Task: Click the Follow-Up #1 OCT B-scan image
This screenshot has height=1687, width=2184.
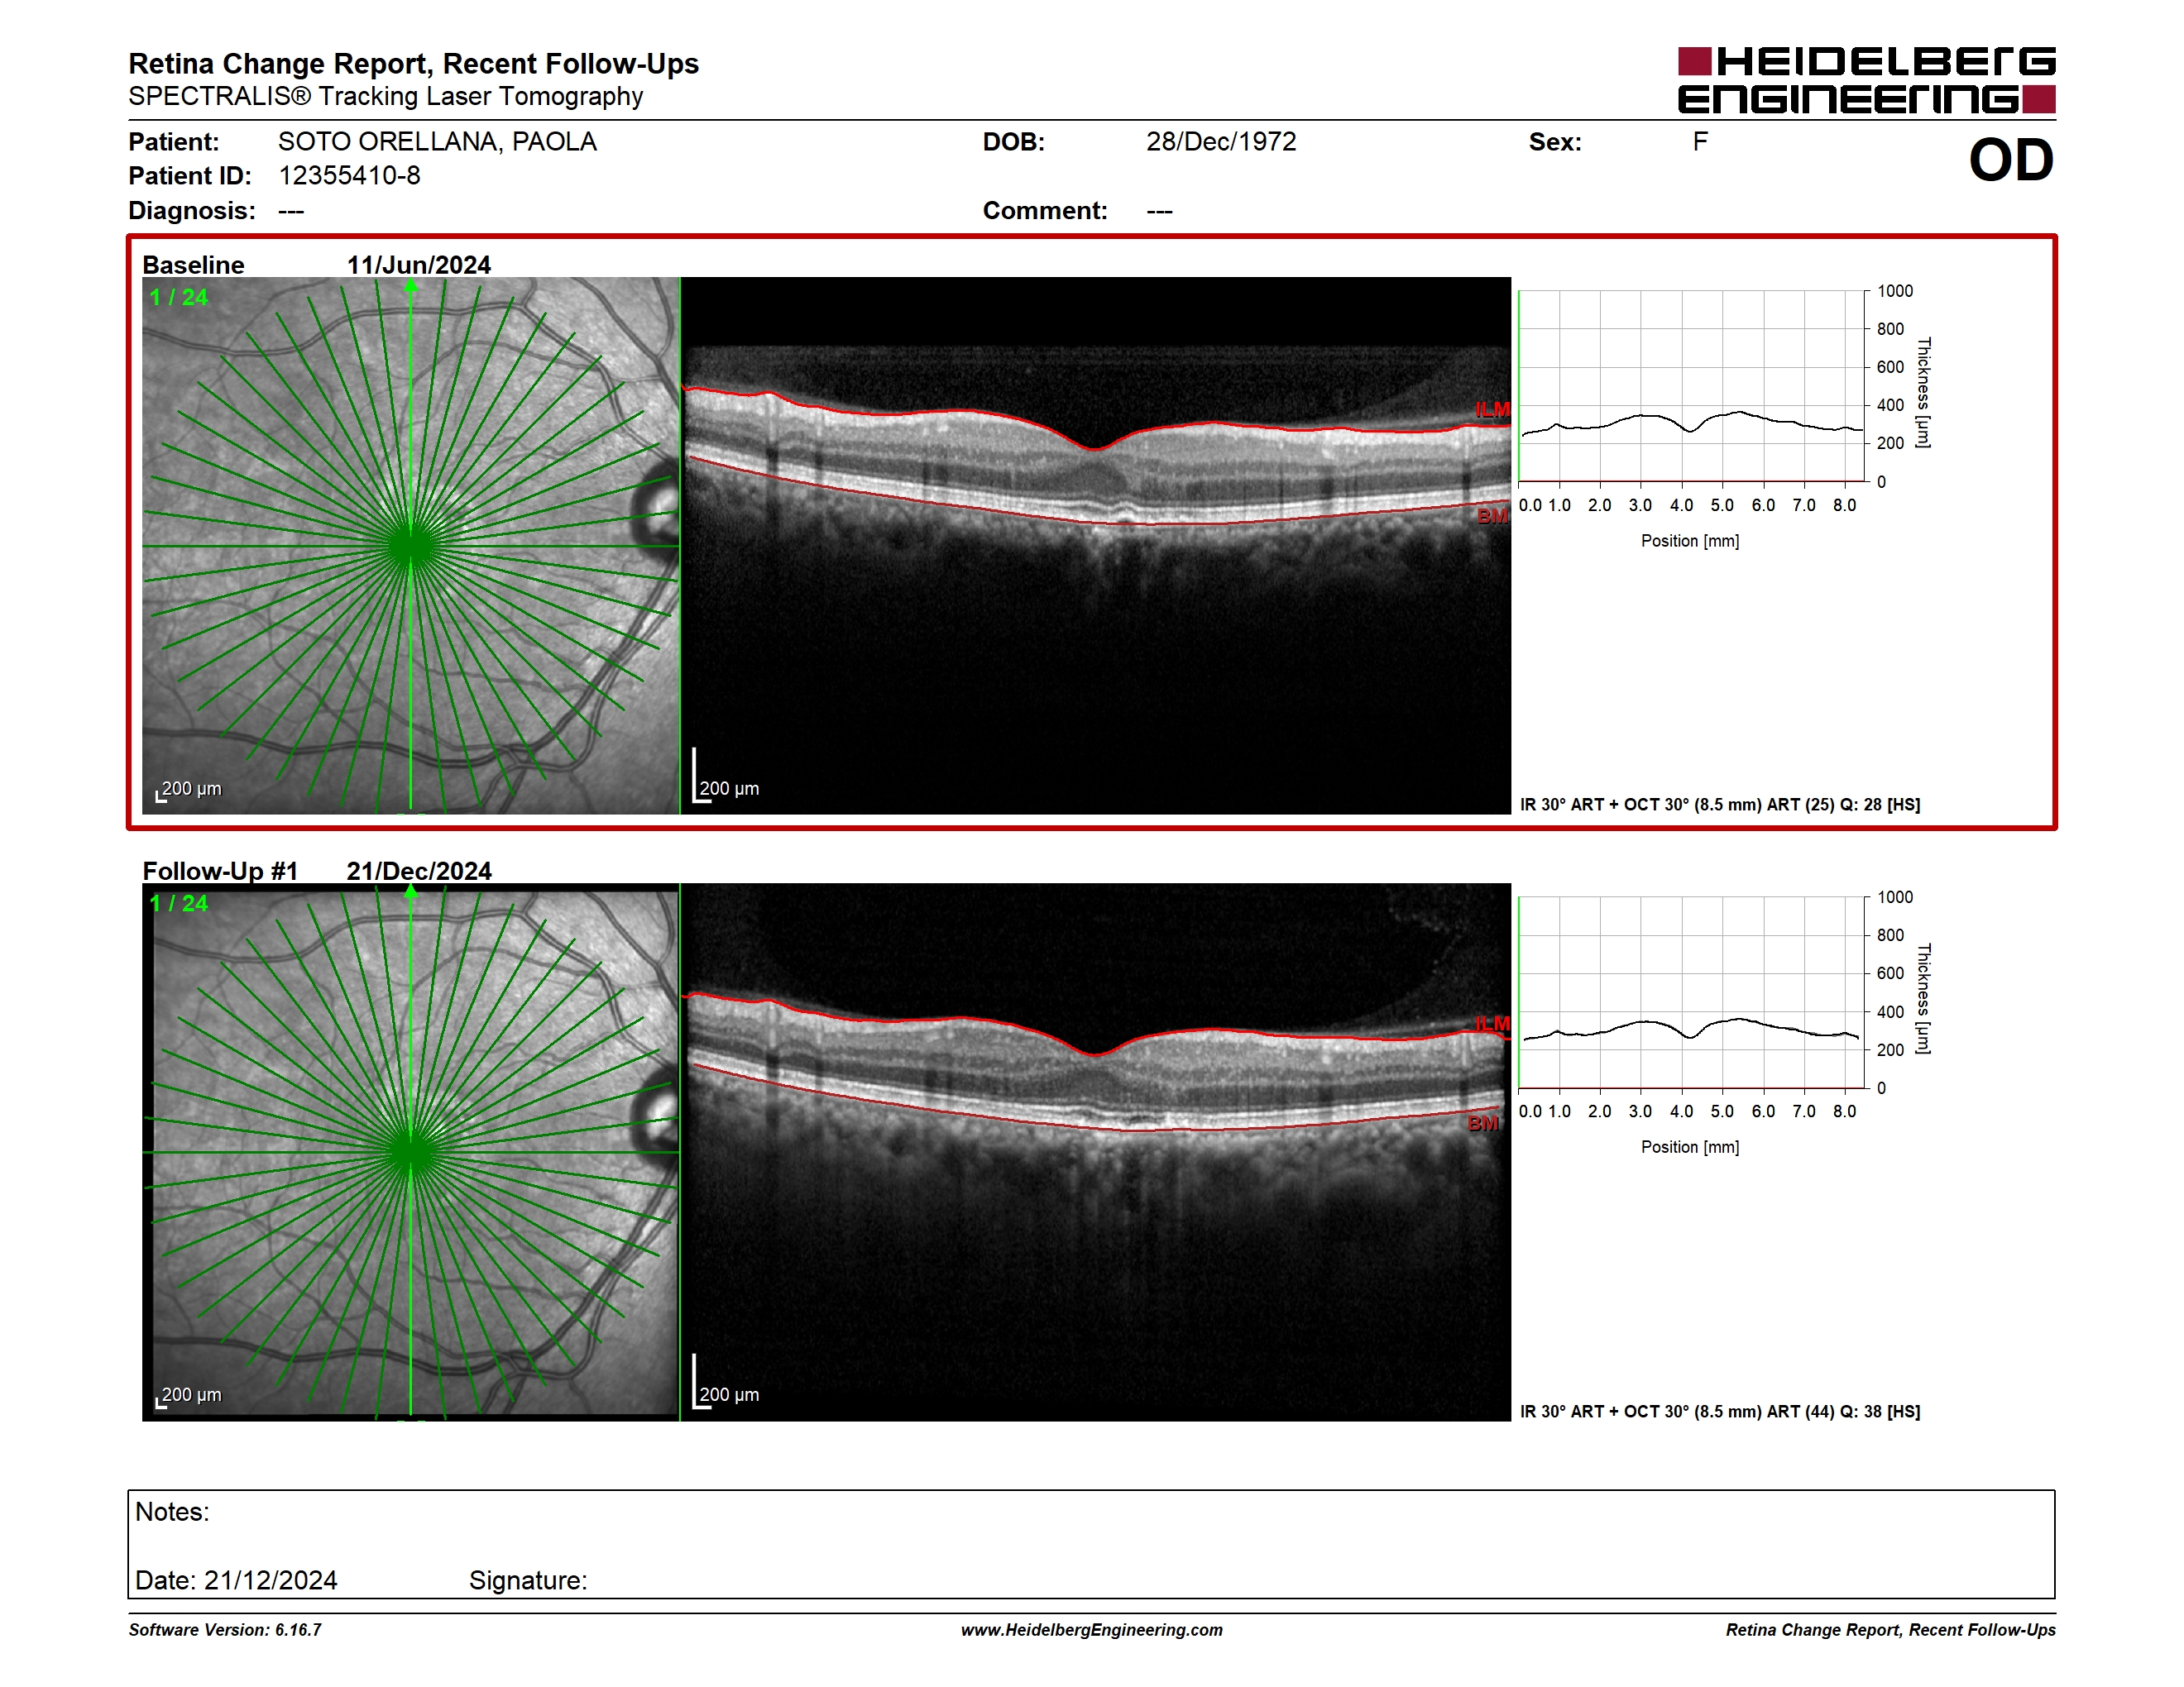Action: tap(1096, 1152)
